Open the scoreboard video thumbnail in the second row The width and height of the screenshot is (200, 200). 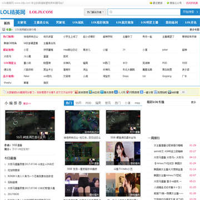pos(82,153)
